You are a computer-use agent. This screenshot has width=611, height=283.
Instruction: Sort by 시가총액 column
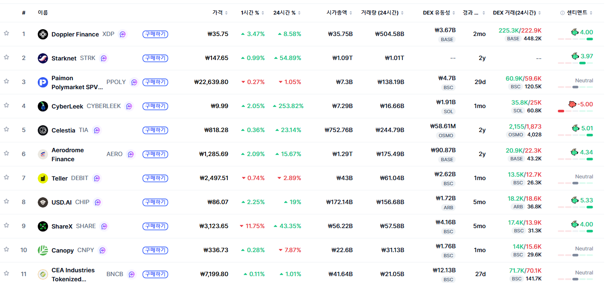tap(339, 13)
